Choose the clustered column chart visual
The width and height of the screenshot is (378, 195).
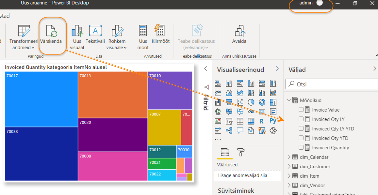coord(251,83)
